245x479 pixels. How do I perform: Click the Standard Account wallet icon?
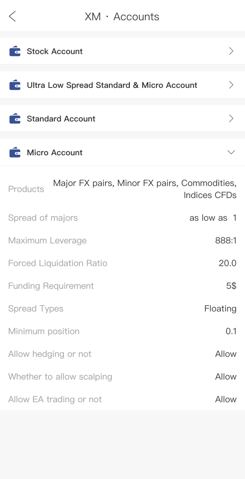pos(15,119)
